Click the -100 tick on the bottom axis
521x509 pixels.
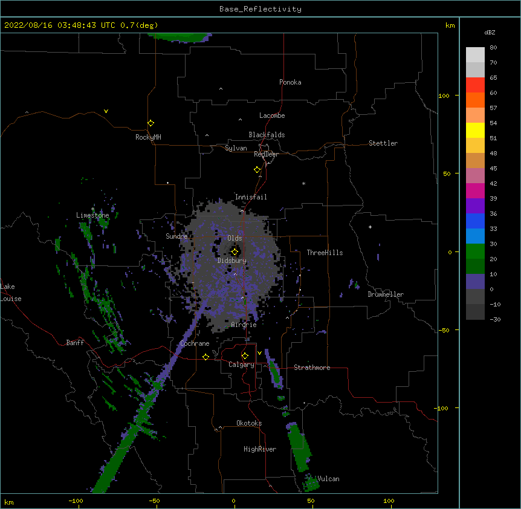(76, 501)
